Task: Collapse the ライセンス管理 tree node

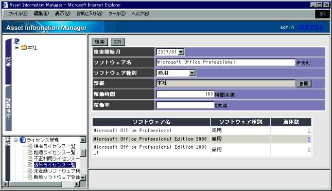Action: click(x=16, y=140)
